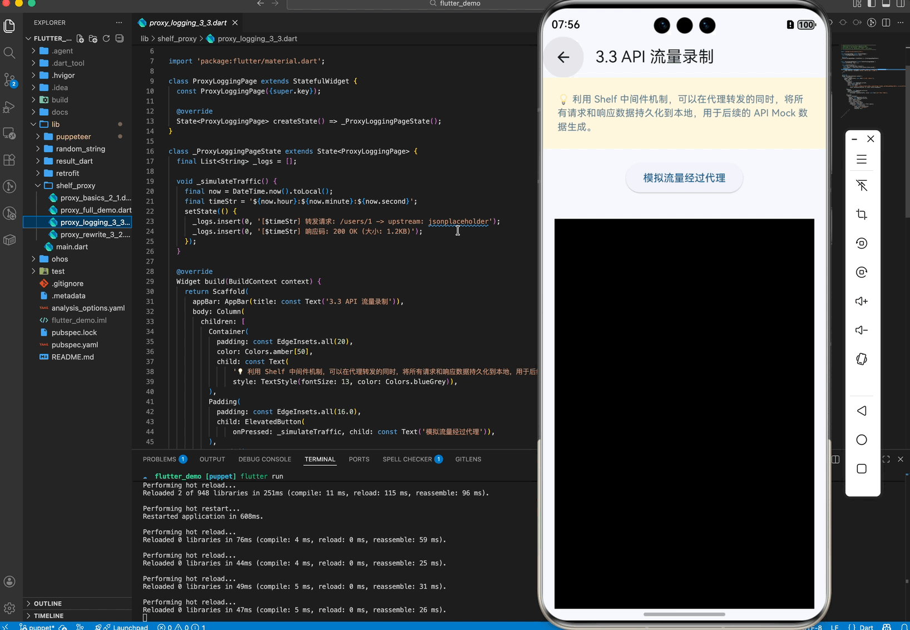Screen dimensions: 910x630
Task: Go back with title bar arrow
Action: tap(260, 3)
